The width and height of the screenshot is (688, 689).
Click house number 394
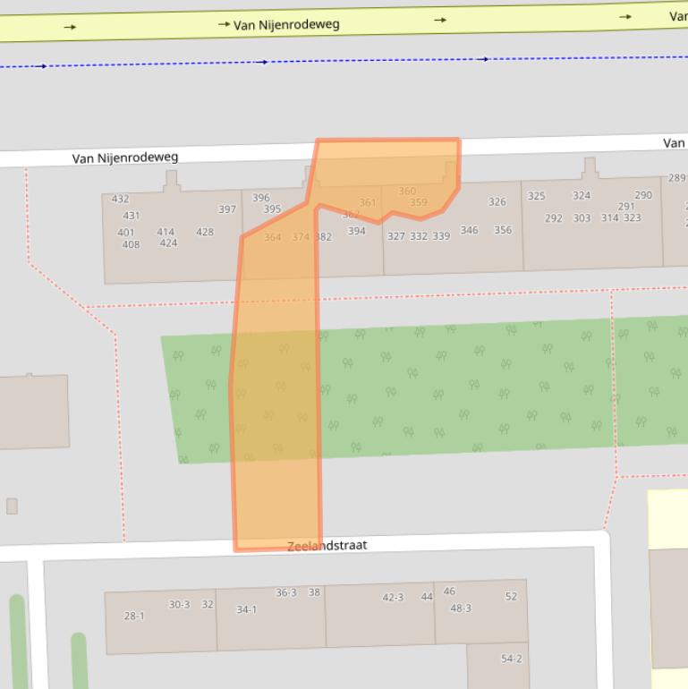pyautogui.click(x=356, y=231)
